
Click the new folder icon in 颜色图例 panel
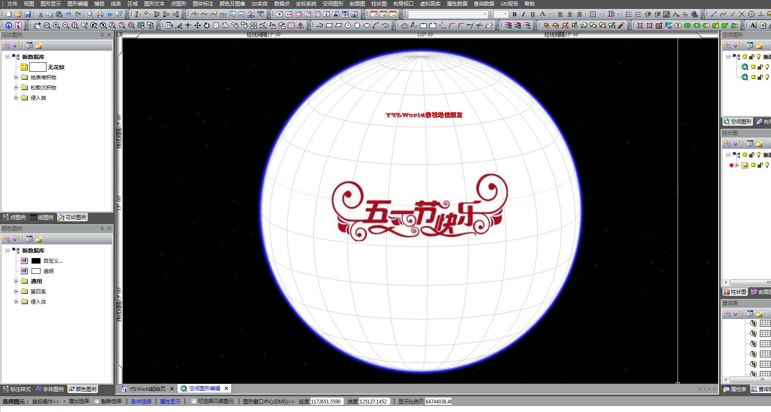pos(38,239)
